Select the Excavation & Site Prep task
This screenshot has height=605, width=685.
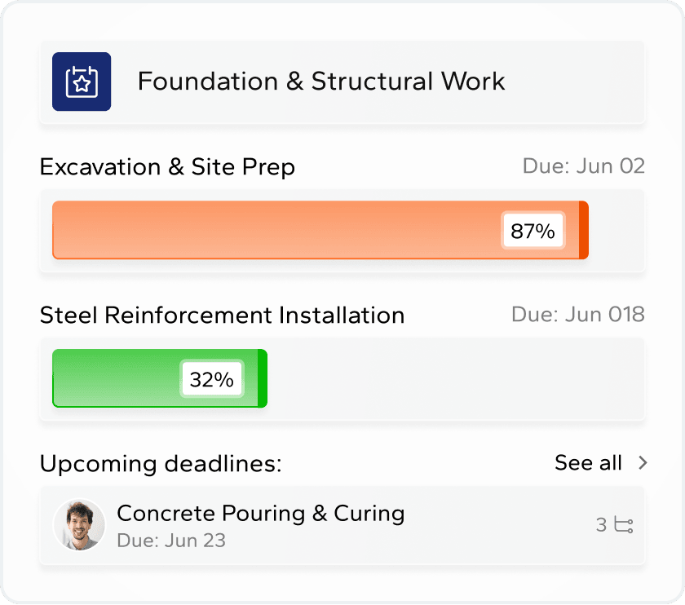[168, 167]
